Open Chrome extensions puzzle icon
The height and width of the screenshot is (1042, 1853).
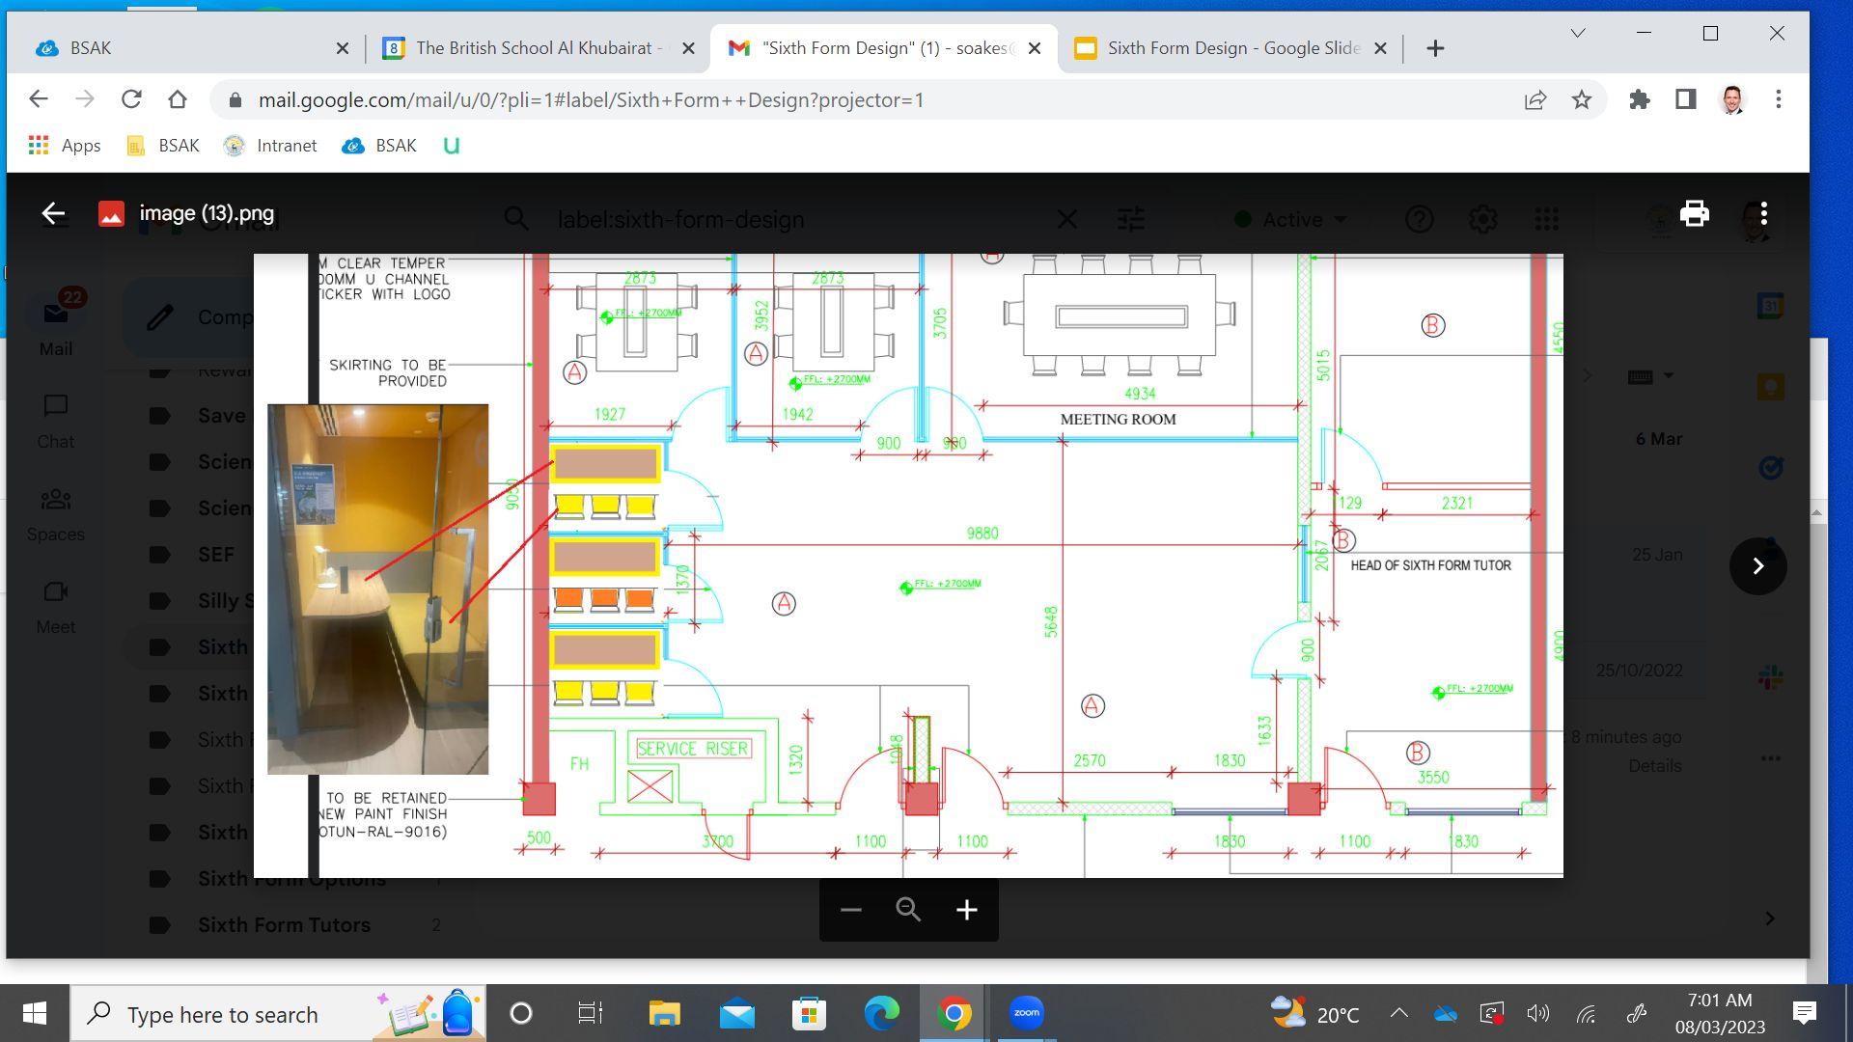(x=1639, y=100)
